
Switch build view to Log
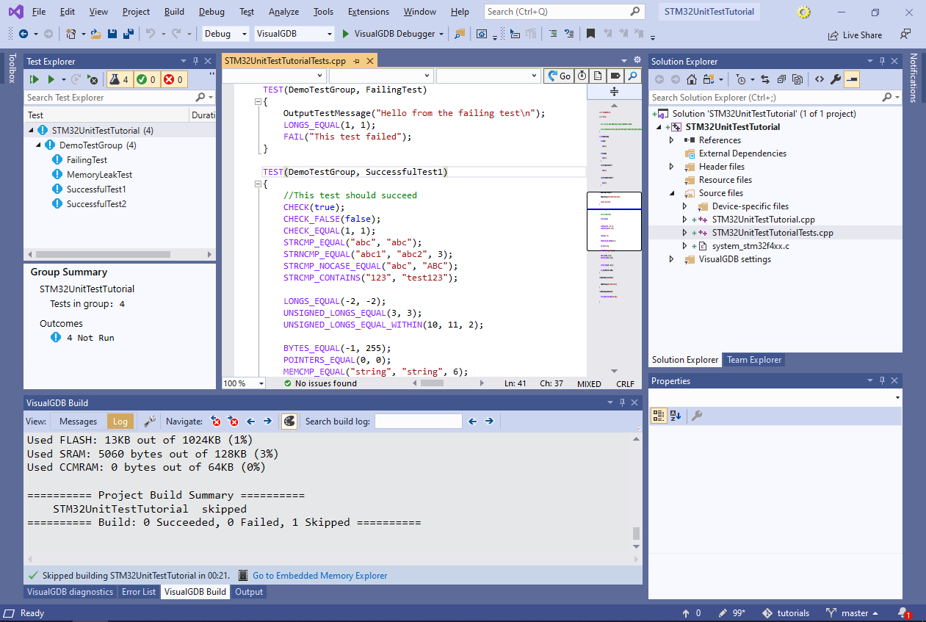[120, 421]
